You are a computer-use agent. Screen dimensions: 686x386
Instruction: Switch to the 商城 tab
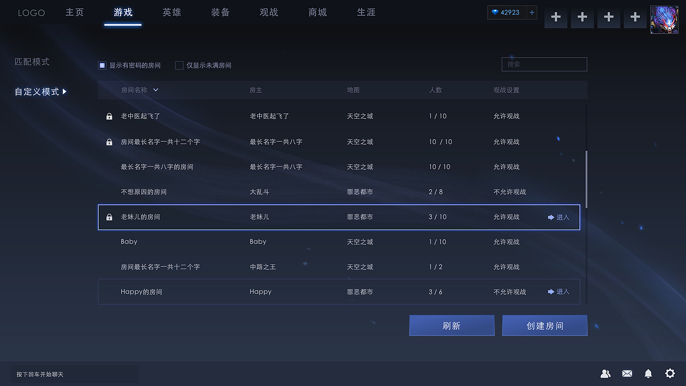[x=317, y=12]
